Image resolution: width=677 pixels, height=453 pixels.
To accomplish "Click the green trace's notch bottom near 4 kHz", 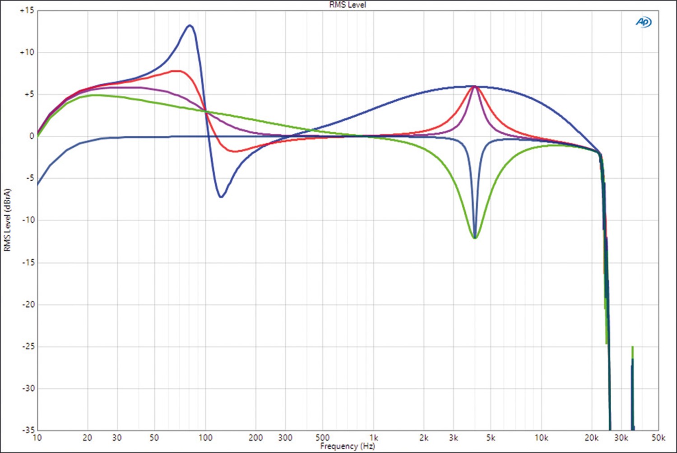I will (475, 238).
